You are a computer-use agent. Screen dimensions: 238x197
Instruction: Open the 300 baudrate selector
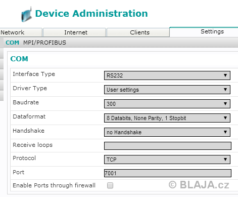[x=167, y=104]
